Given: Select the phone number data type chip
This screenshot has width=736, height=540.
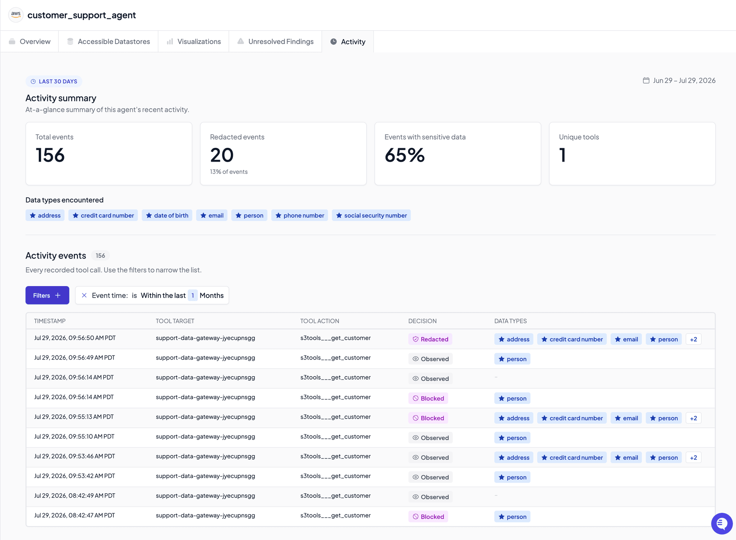Looking at the screenshot, I should [300, 215].
